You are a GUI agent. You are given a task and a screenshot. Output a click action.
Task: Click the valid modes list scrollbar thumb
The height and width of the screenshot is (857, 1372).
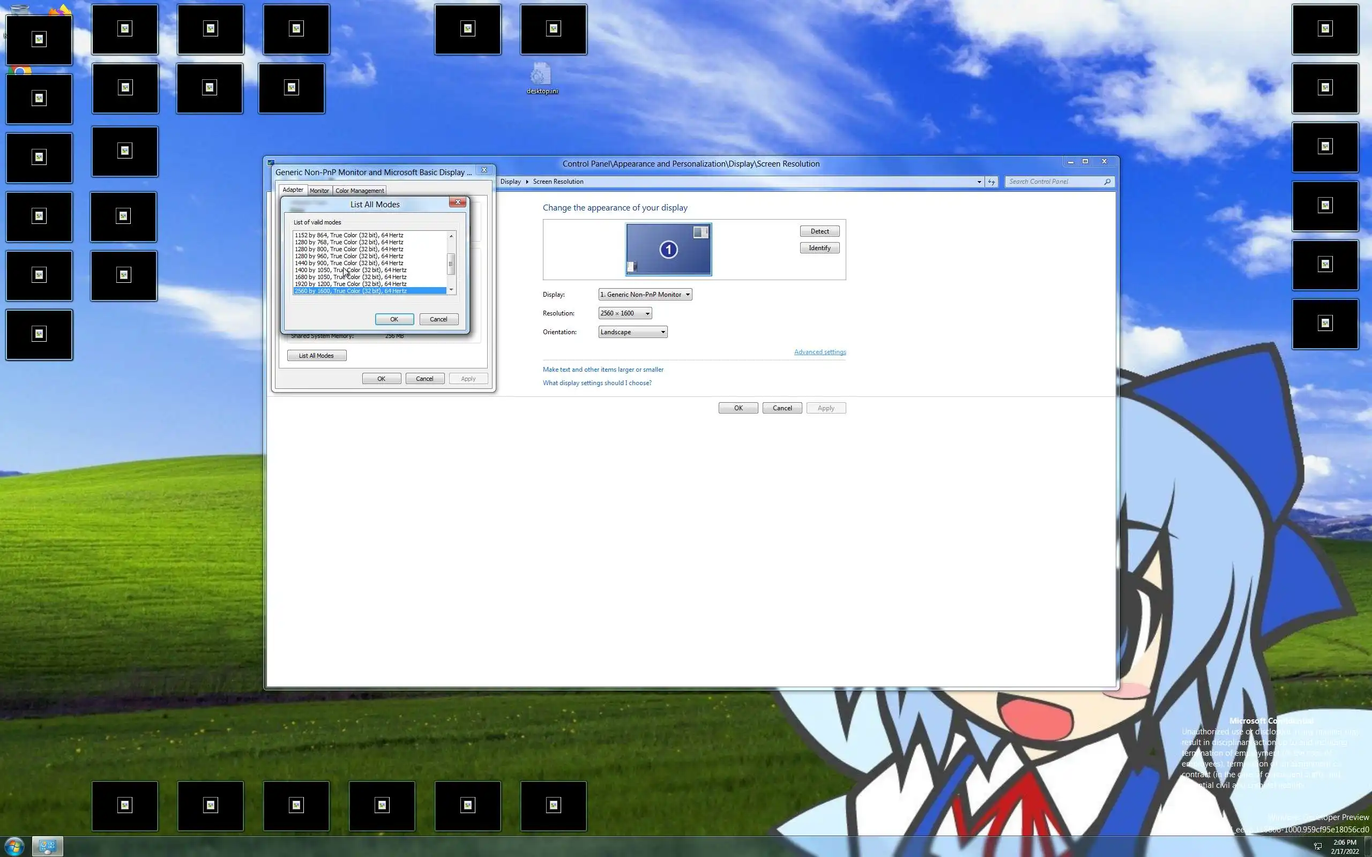(451, 264)
